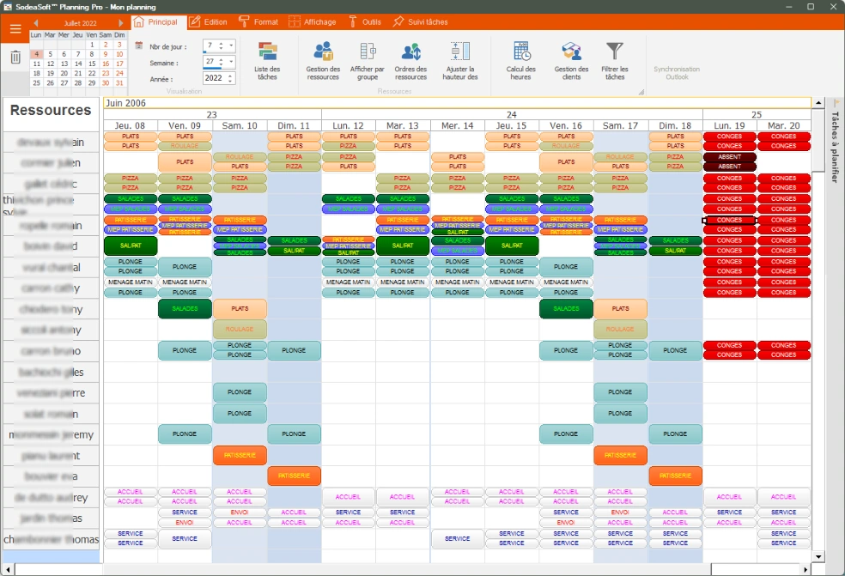Select Afficher par groupe

pos(368,58)
